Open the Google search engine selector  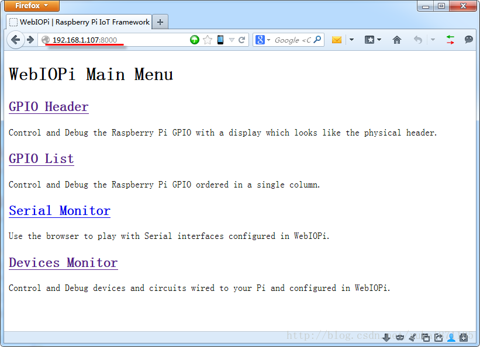click(263, 40)
